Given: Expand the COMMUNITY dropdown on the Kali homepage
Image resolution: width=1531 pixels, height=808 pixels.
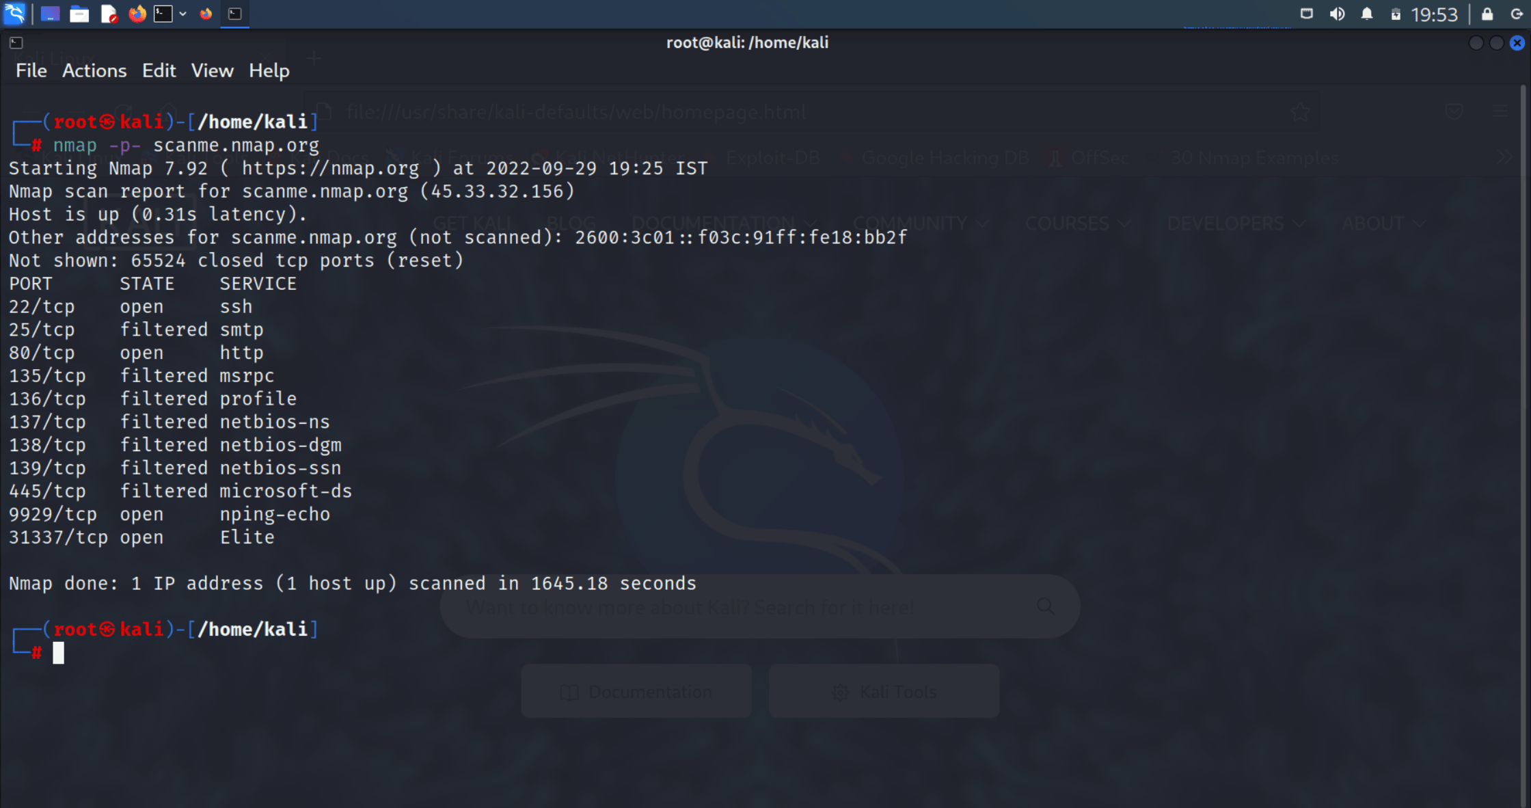Looking at the screenshot, I should tap(921, 223).
